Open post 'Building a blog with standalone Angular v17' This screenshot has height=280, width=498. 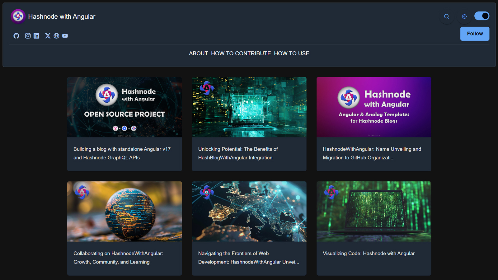pos(122,153)
